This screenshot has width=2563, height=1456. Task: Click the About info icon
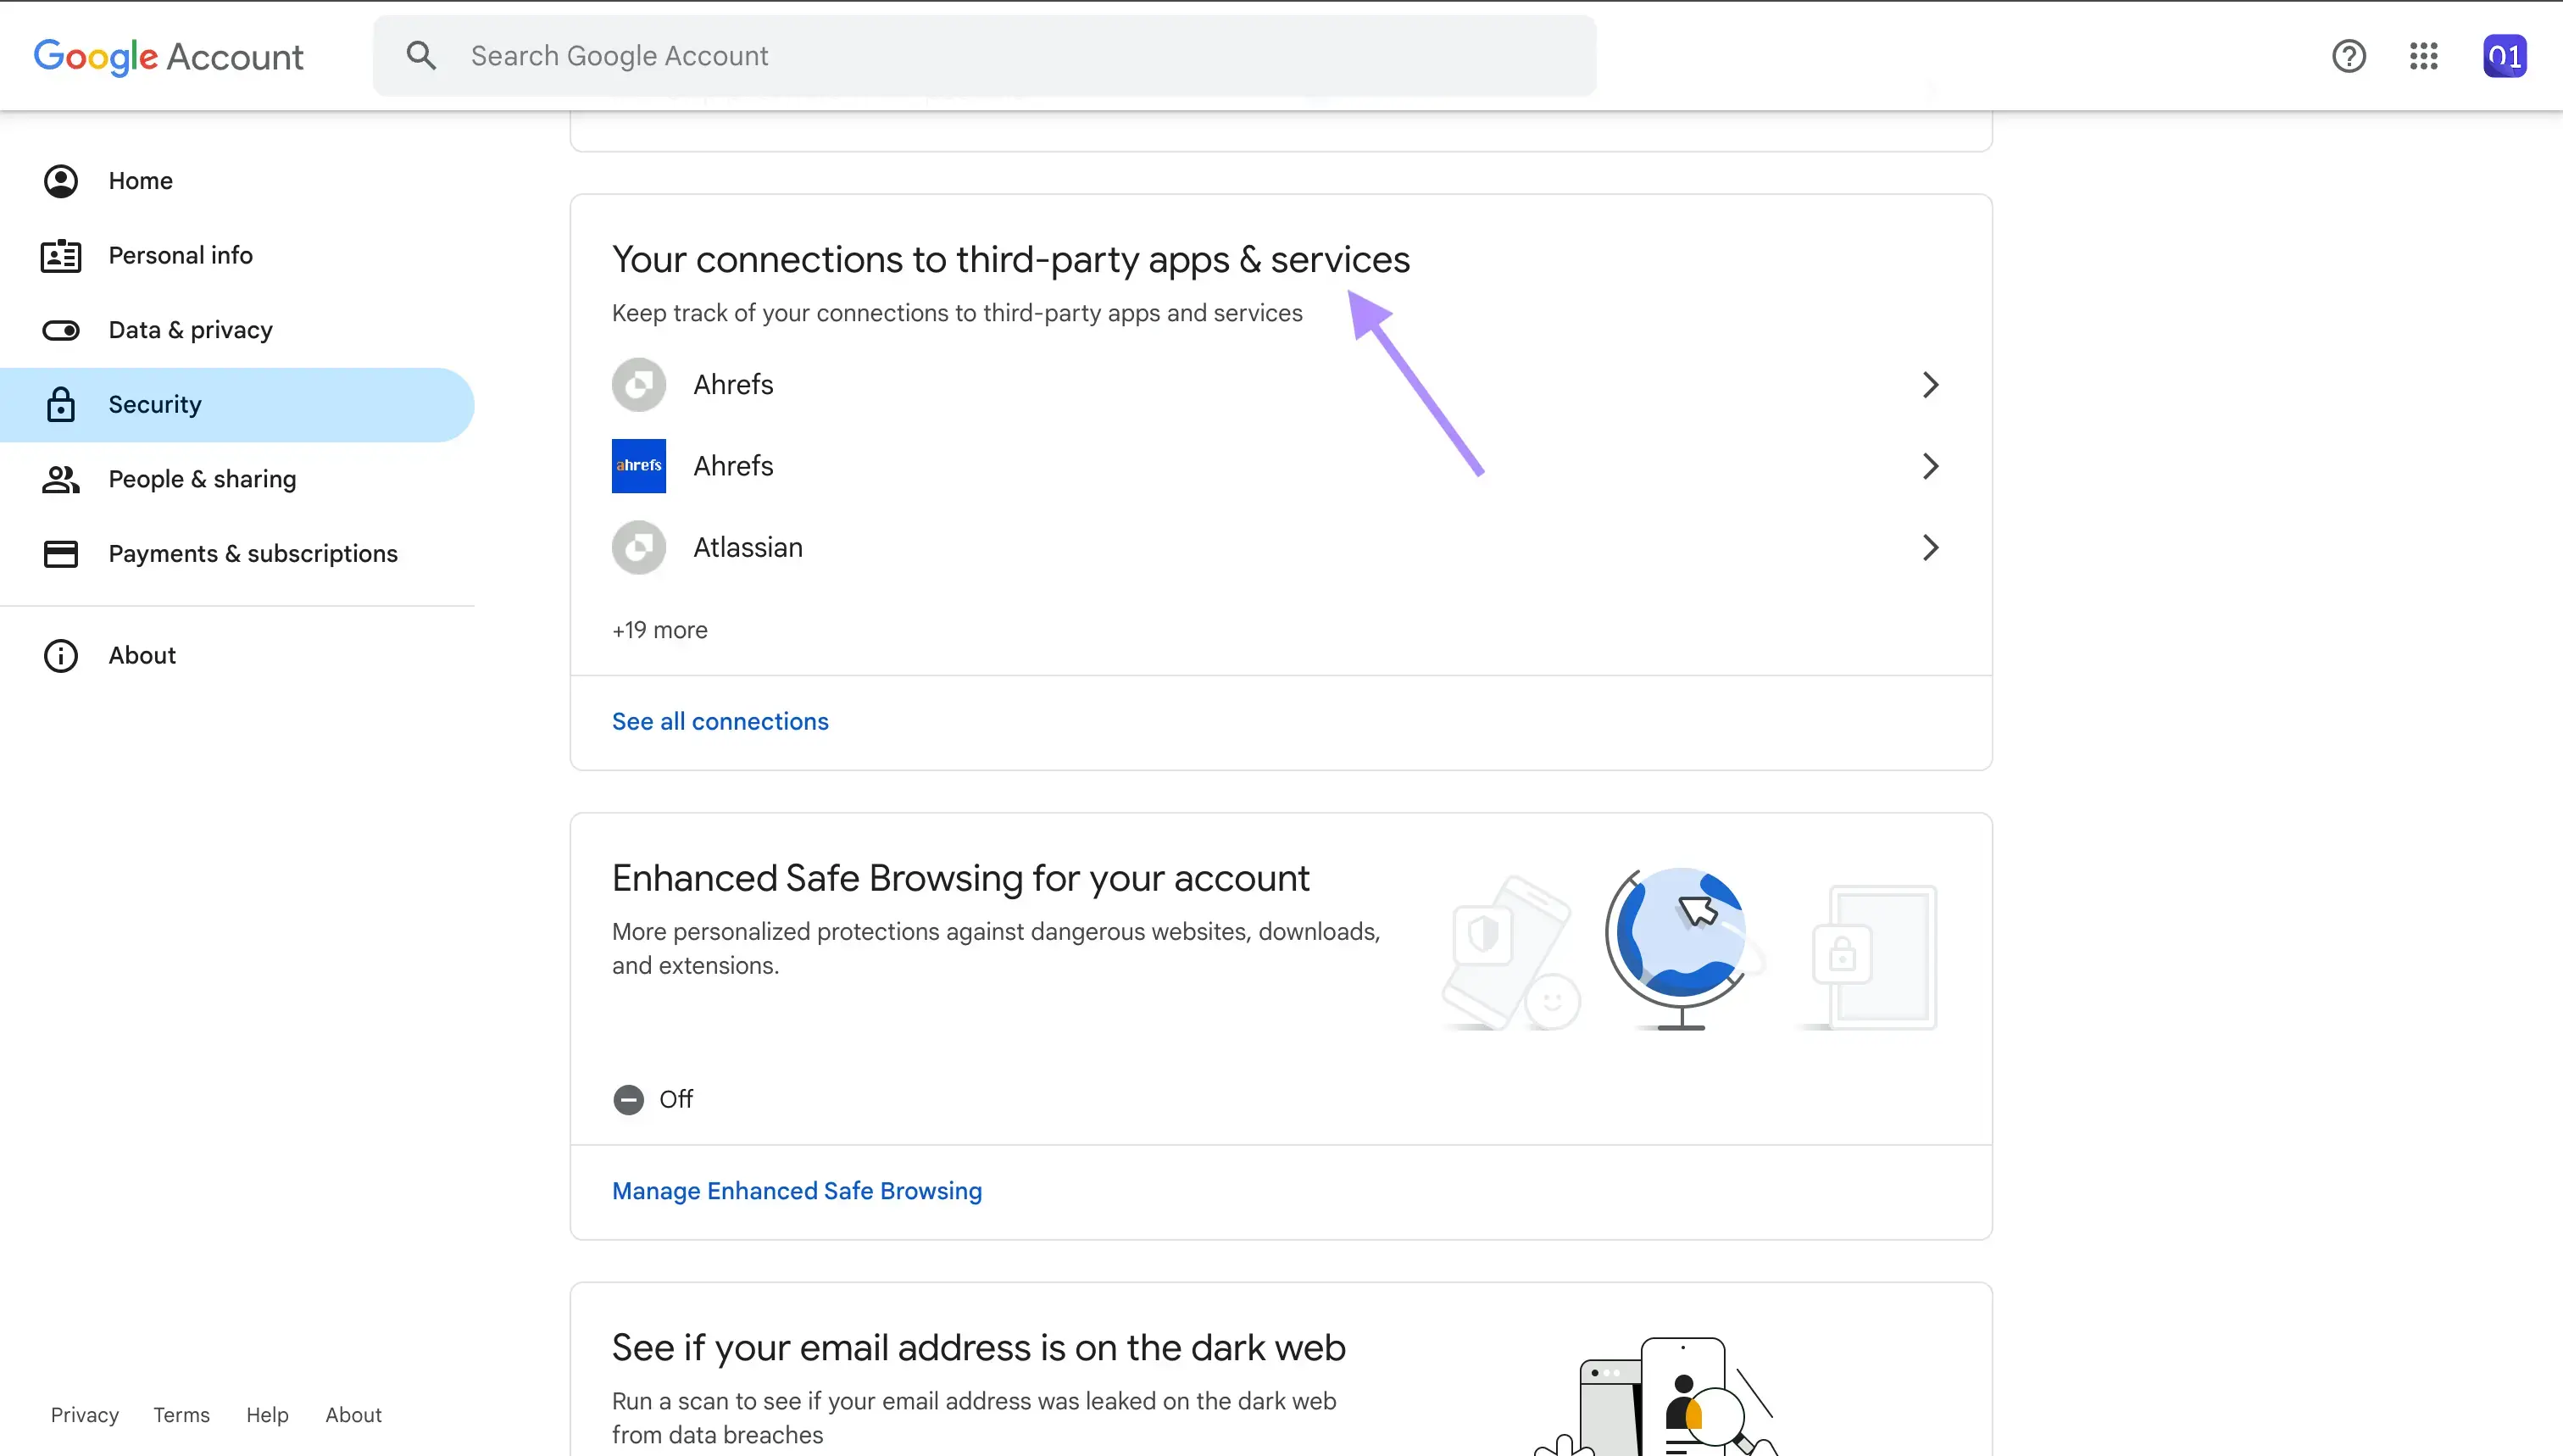(x=60, y=655)
